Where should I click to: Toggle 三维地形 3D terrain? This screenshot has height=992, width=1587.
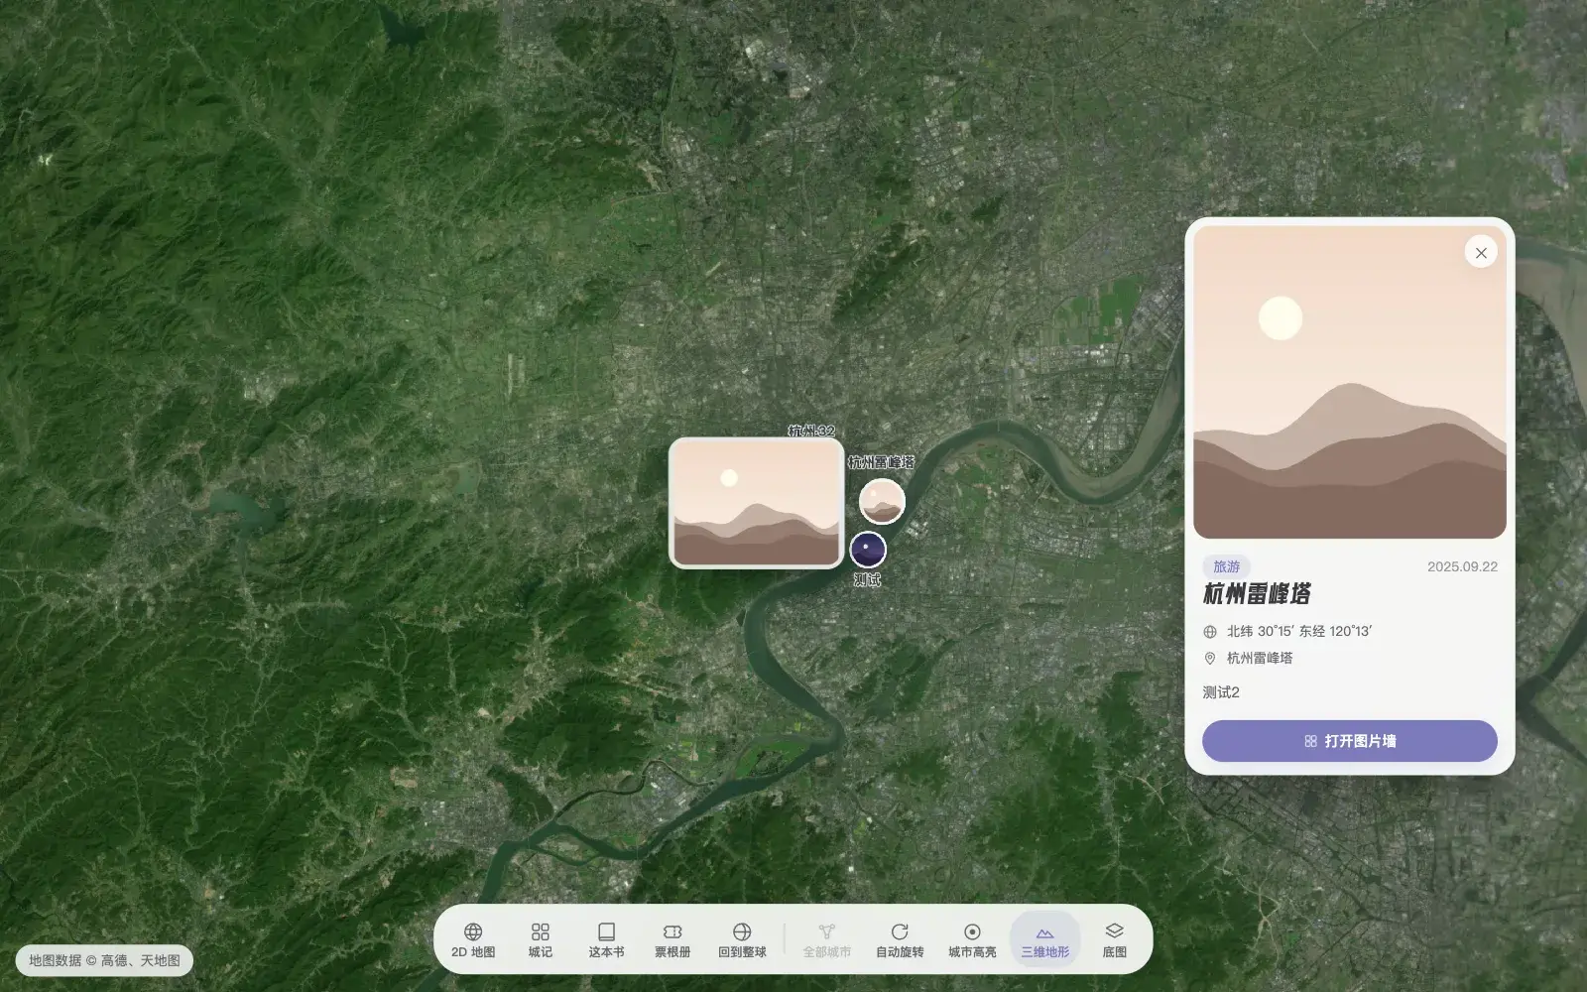pos(1045,939)
